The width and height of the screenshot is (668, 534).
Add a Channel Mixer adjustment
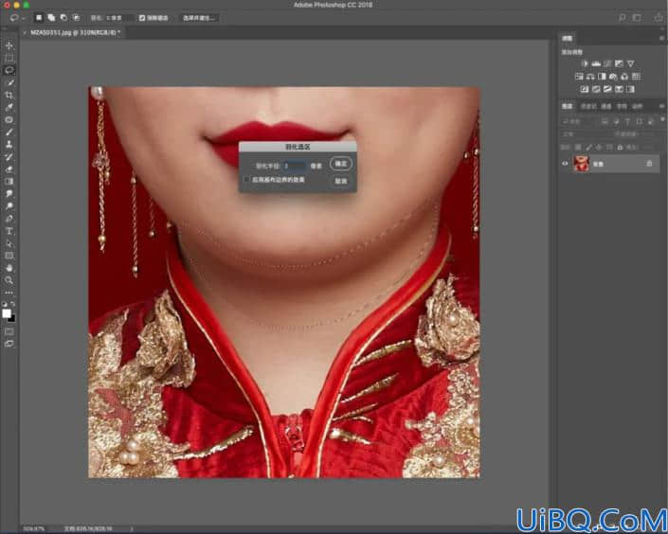point(624,77)
